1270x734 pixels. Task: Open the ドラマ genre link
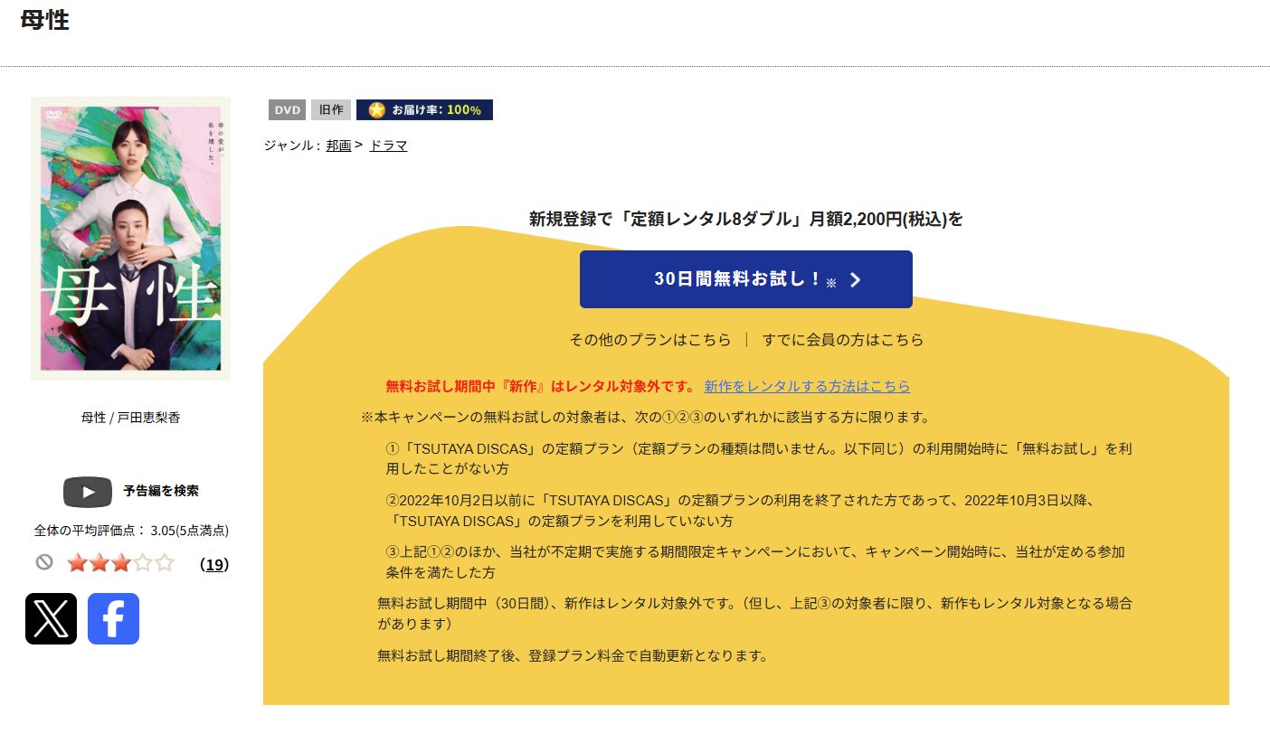tap(388, 145)
